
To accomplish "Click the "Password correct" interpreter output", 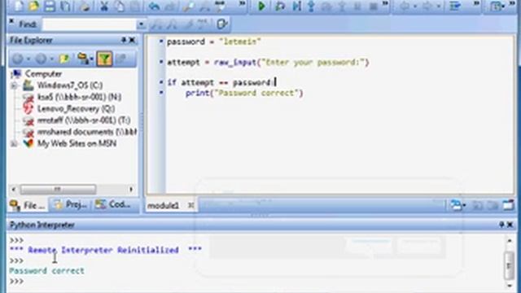I will pyautogui.click(x=47, y=271).
